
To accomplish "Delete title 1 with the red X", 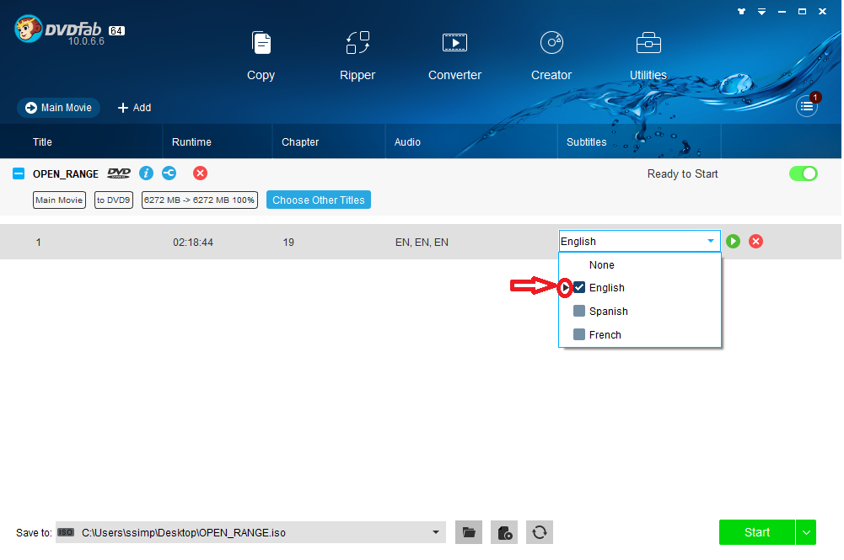I will click(755, 242).
